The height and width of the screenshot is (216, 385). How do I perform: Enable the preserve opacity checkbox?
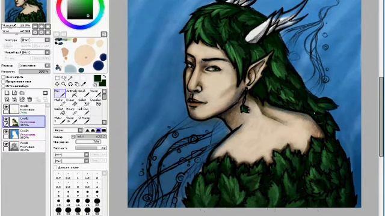click(x=4, y=77)
